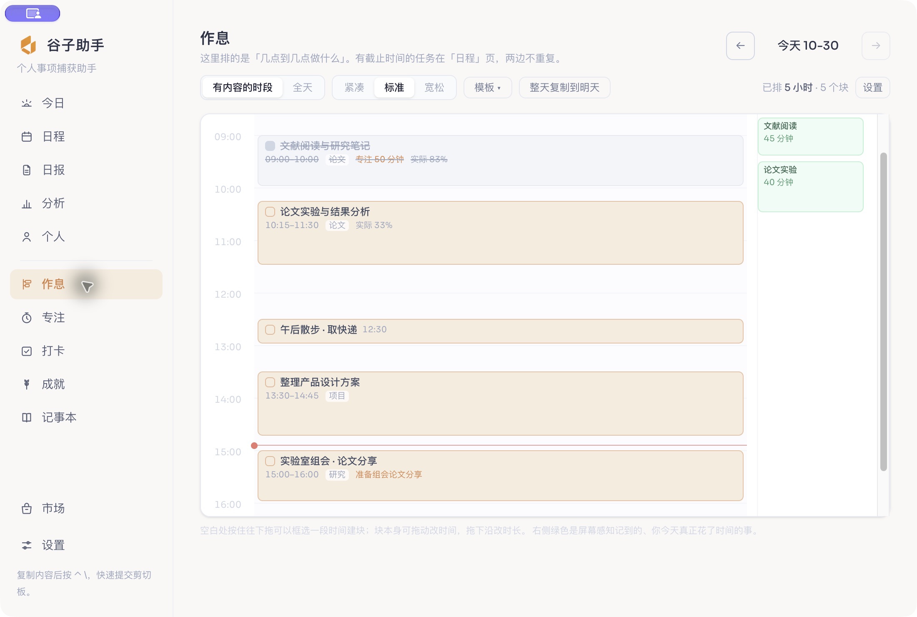Check the 整理产品设计方案 checkbox
Screen dimensions: 917x617
pyautogui.click(x=270, y=382)
